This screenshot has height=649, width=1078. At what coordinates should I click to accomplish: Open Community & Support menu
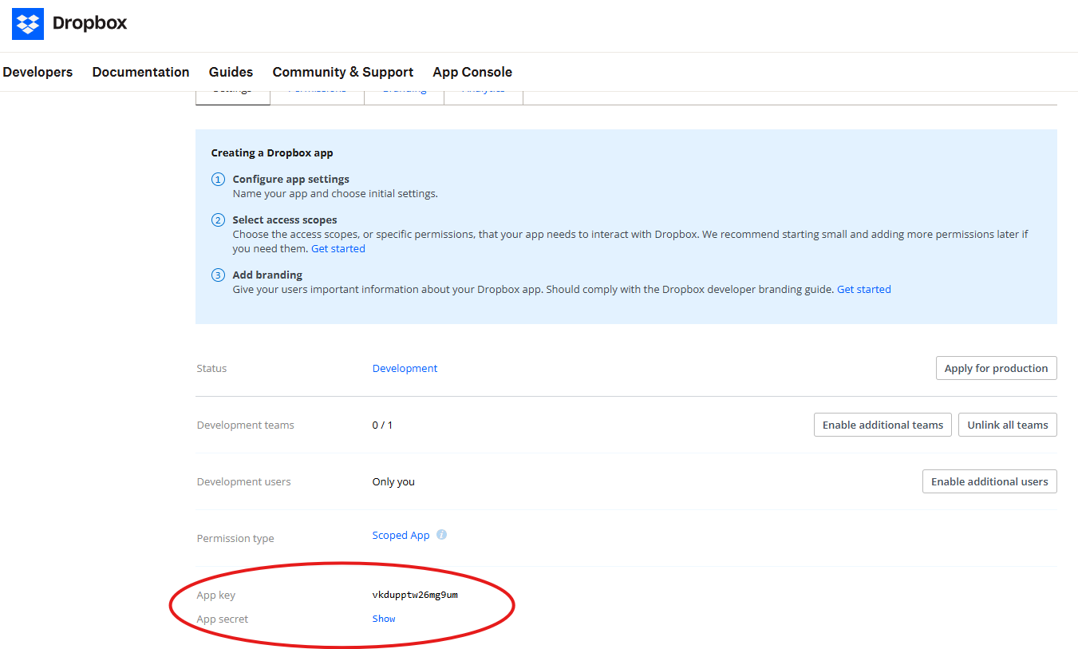tap(343, 72)
